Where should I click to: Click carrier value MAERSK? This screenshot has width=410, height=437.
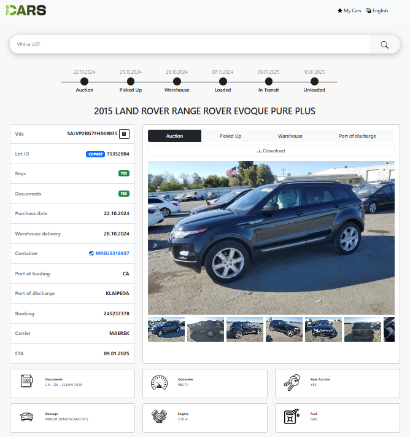pyautogui.click(x=119, y=333)
